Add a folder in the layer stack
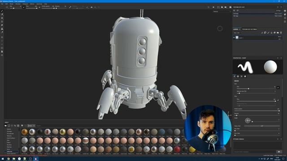This screenshot has width=287, height=161. pyautogui.click(x=278, y=33)
